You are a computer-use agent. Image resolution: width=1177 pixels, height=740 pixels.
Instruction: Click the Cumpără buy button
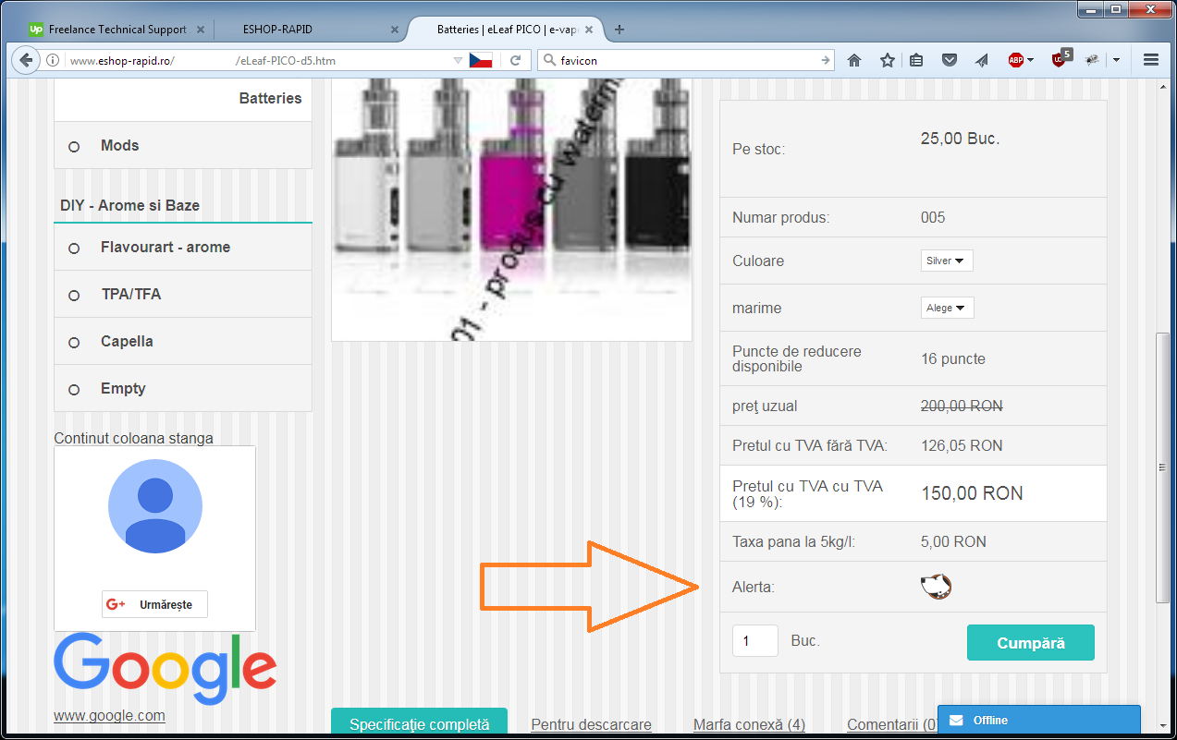point(1030,643)
